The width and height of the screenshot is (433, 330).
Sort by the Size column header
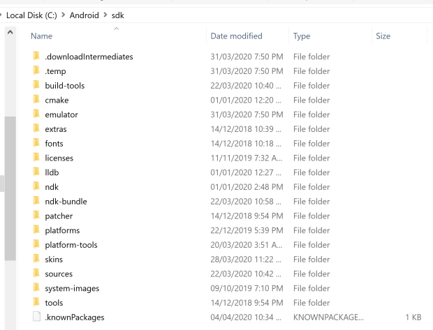coord(383,36)
